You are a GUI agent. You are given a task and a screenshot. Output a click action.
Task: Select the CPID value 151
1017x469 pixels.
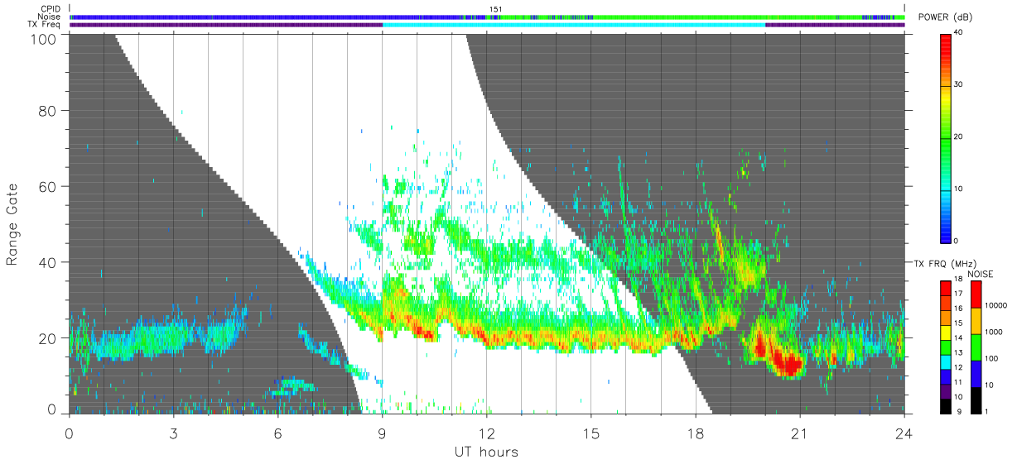pyautogui.click(x=495, y=9)
